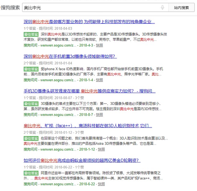The image size is (197, 191).
Task: Open result 深圳奥比中光是做哪方面业务的
Action: tap(89, 22)
